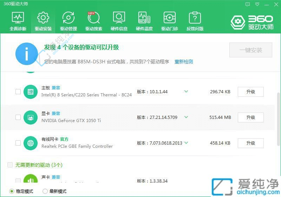Click the 一键安装 one-click install button
Image resolution: width=281 pixels, height=197 pixels.
point(251,50)
